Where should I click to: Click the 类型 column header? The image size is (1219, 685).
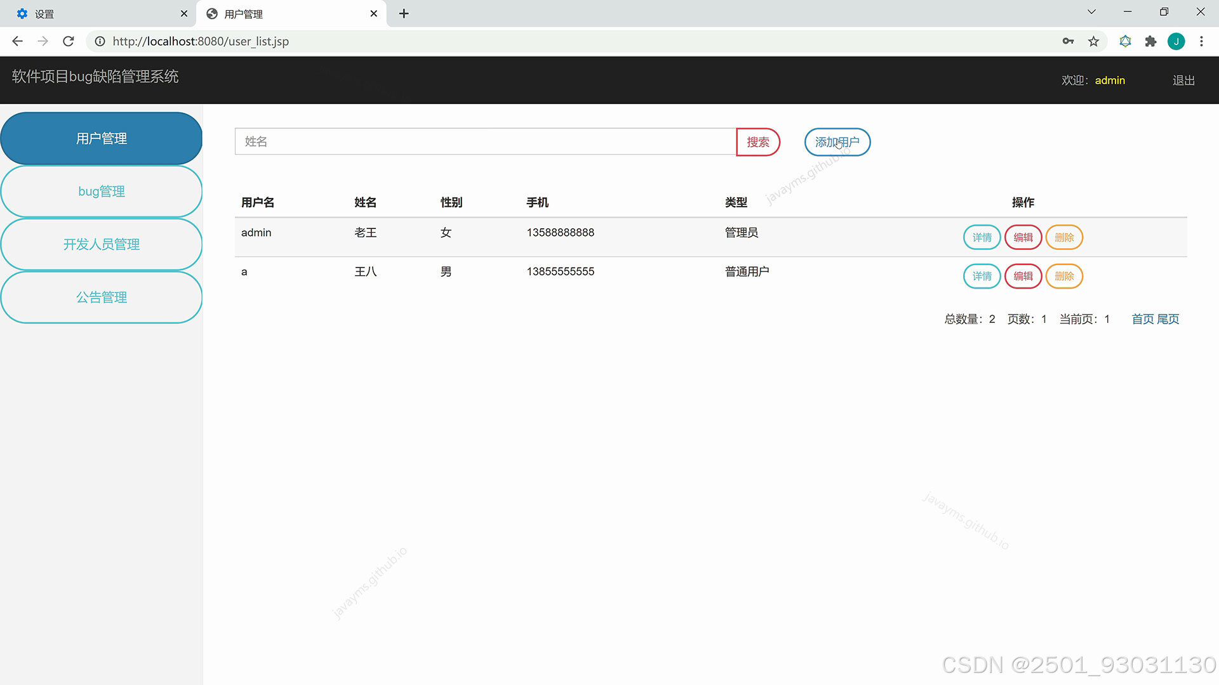click(736, 202)
